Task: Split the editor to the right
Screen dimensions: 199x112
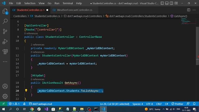Action: [x=189, y=10]
